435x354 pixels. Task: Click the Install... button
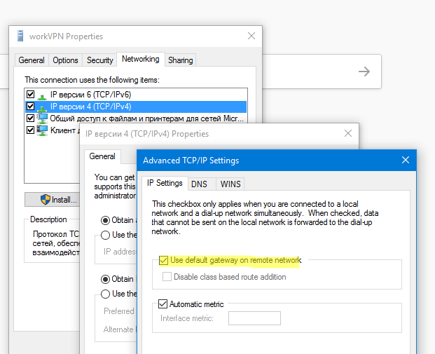click(x=52, y=200)
